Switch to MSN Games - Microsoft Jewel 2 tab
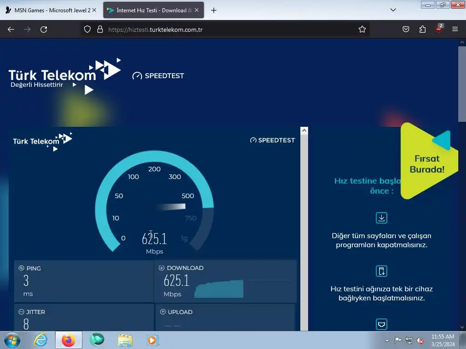466x349 pixels. coord(51,10)
